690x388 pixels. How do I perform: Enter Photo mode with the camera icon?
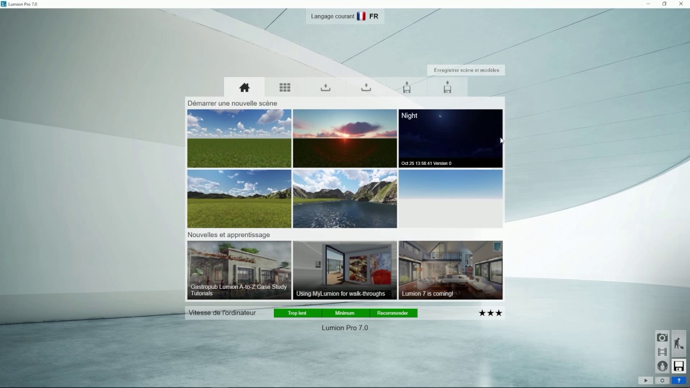(662, 338)
